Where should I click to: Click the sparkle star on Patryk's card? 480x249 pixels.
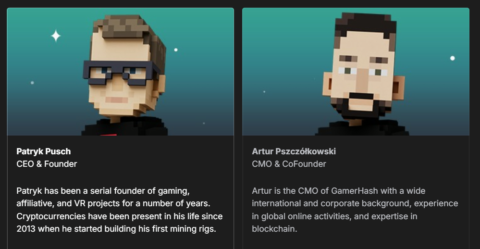(x=56, y=36)
